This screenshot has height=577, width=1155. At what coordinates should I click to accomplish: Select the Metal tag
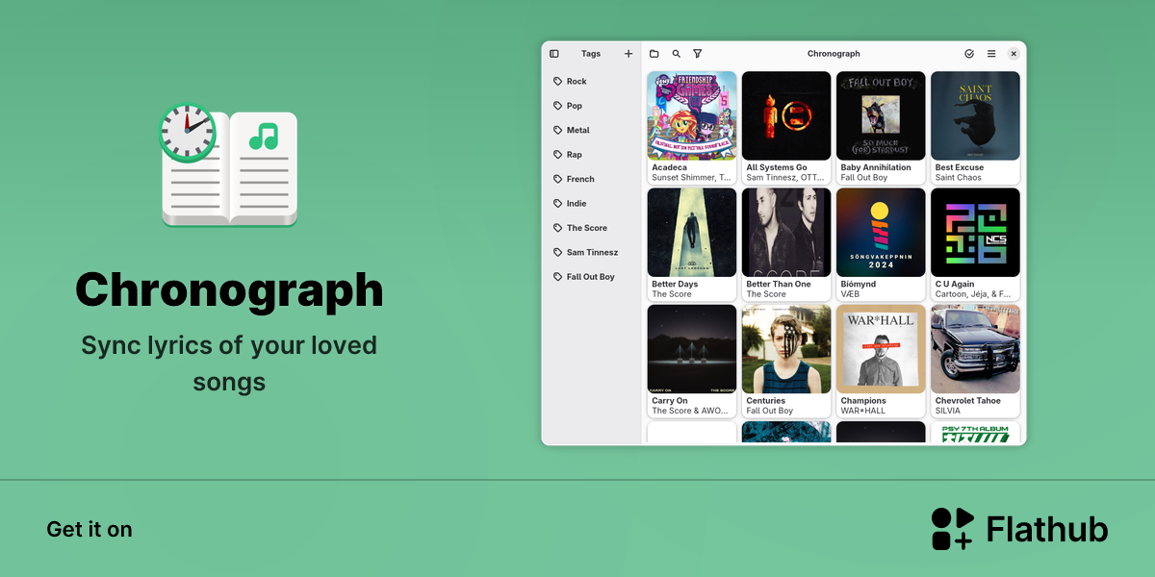click(592, 131)
